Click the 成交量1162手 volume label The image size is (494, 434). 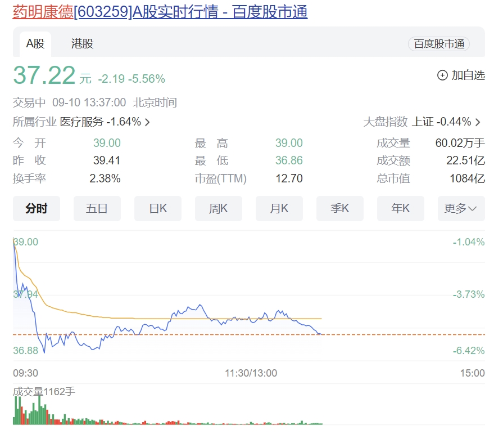click(44, 391)
